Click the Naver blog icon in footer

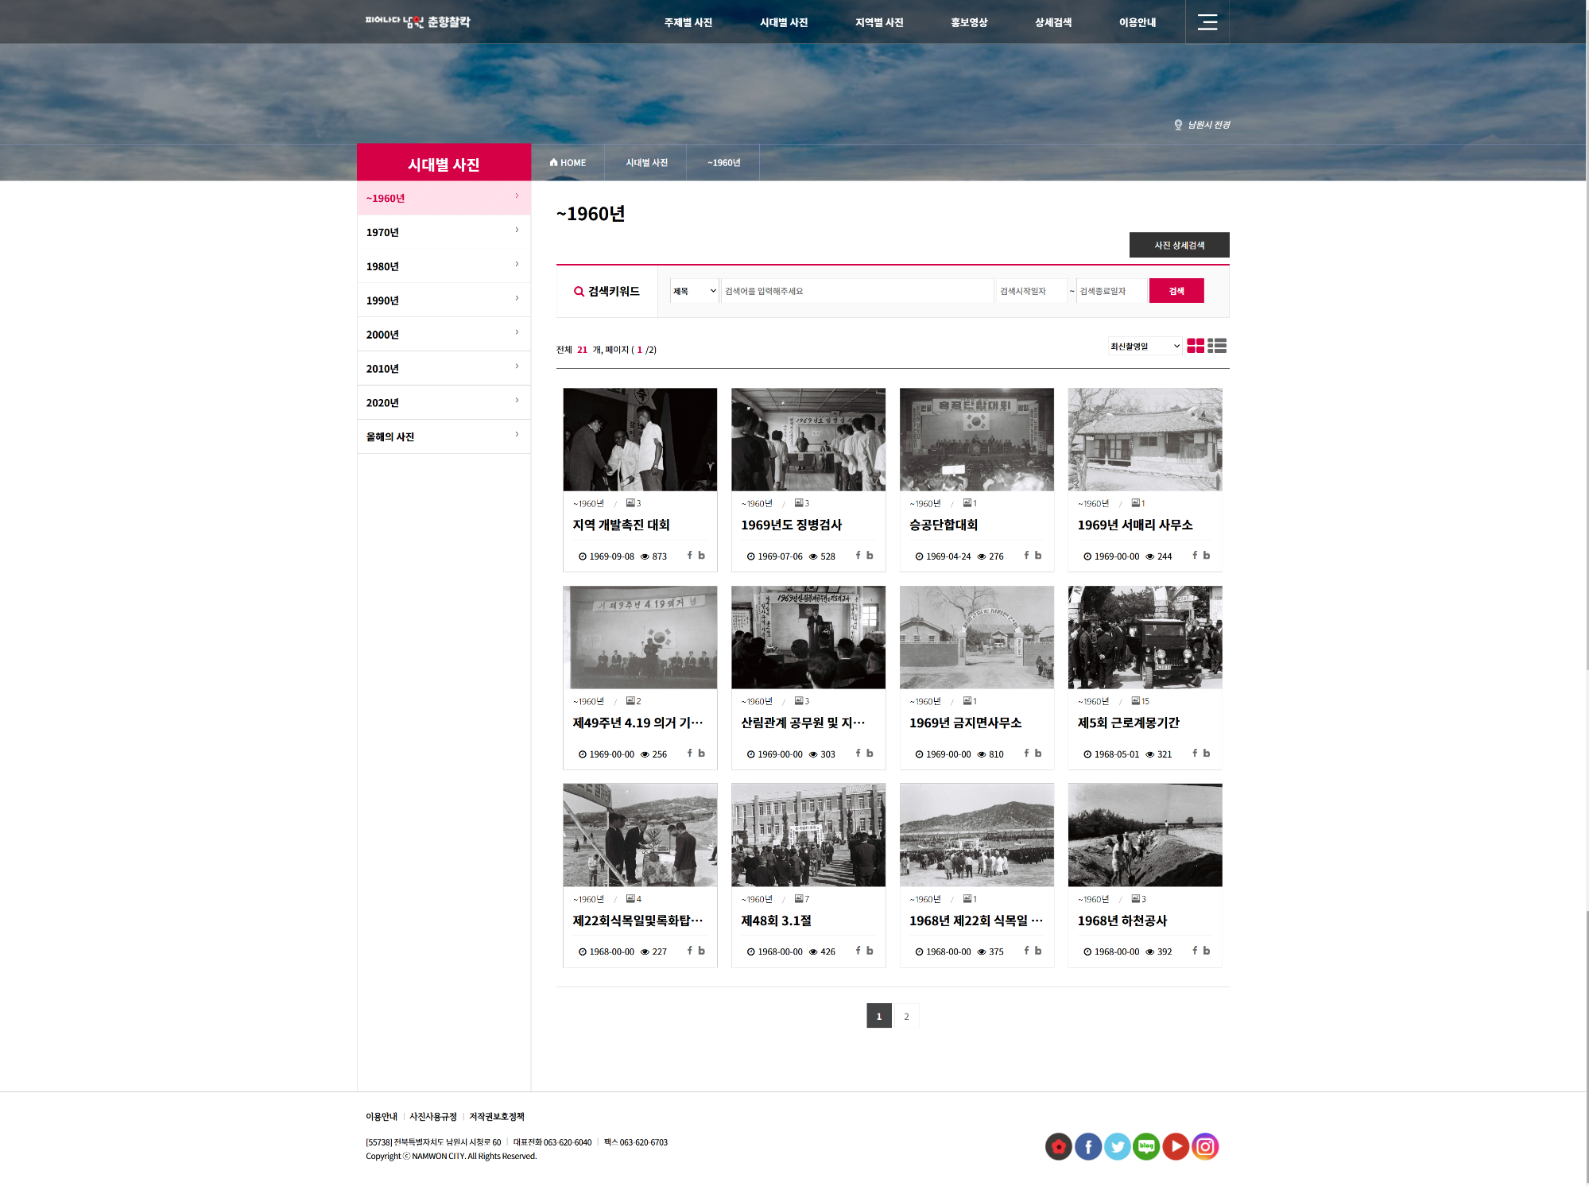(x=1146, y=1146)
